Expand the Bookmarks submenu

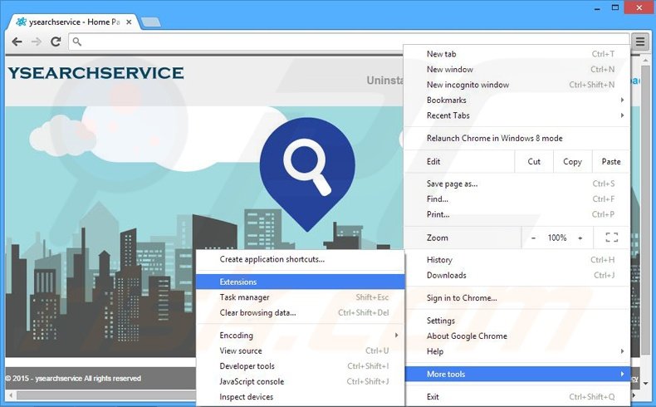(x=518, y=100)
